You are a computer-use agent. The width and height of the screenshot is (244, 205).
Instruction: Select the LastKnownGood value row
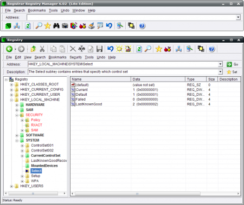(x=156, y=104)
